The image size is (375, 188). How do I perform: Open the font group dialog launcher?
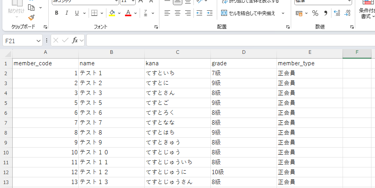click(156, 27)
